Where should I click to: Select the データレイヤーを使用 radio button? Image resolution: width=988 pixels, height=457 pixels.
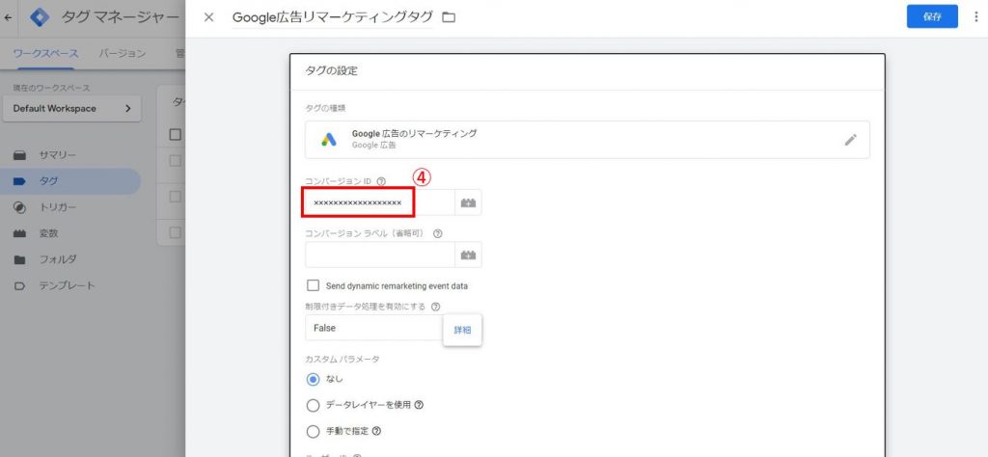point(313,405)
